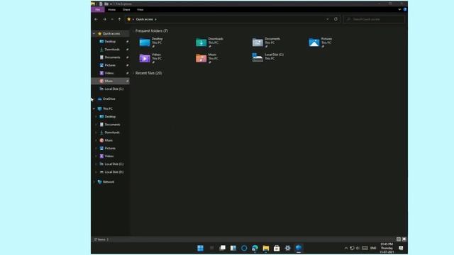This screenshot has height=255, width=454.
Task: Launch Cortana from the taskbar
Action: (x=244, y=248)
